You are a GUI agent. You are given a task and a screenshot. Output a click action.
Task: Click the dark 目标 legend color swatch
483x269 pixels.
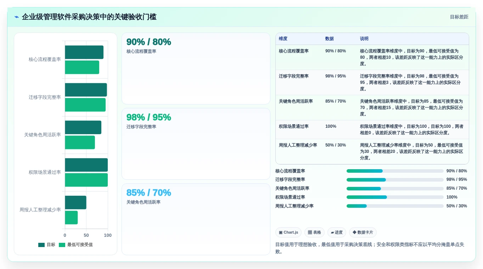click(41, 245)
